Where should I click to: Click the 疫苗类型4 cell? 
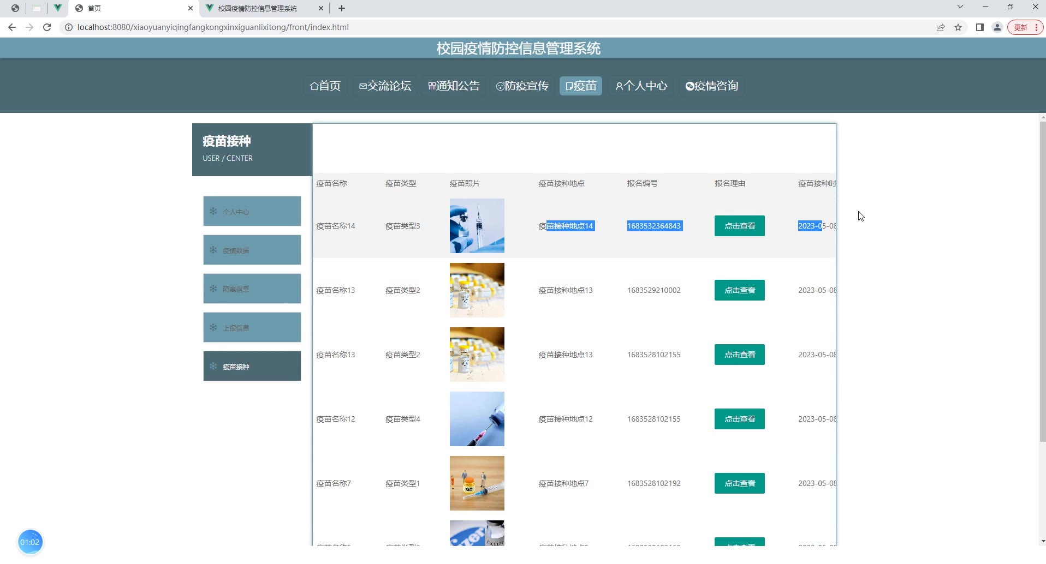click(403, 419)
